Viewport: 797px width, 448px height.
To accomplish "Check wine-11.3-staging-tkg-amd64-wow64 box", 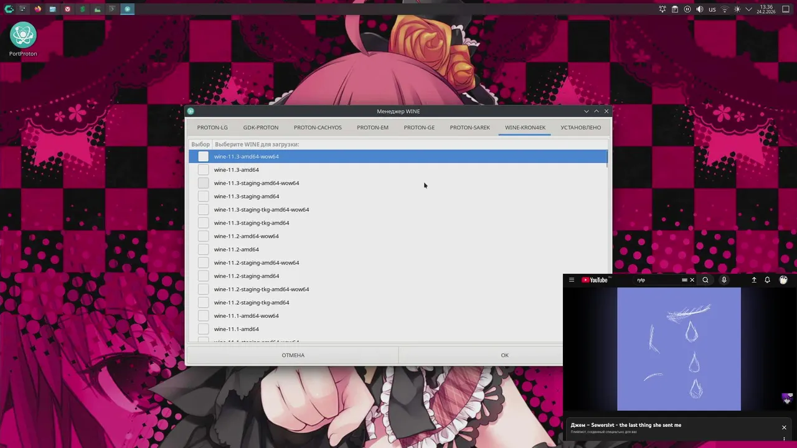I will pyautogui.click(x=203, y=210).
